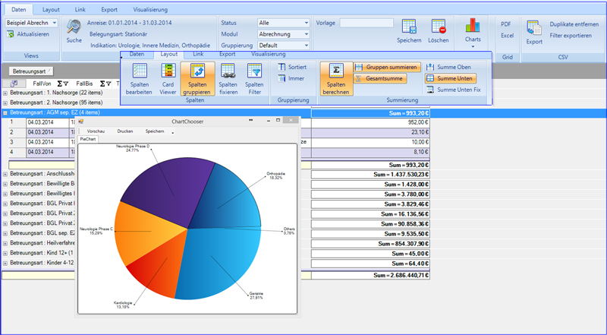Expand the Kind 12+ group row
The width and height of the screenshot is (607, 335).
5,253
